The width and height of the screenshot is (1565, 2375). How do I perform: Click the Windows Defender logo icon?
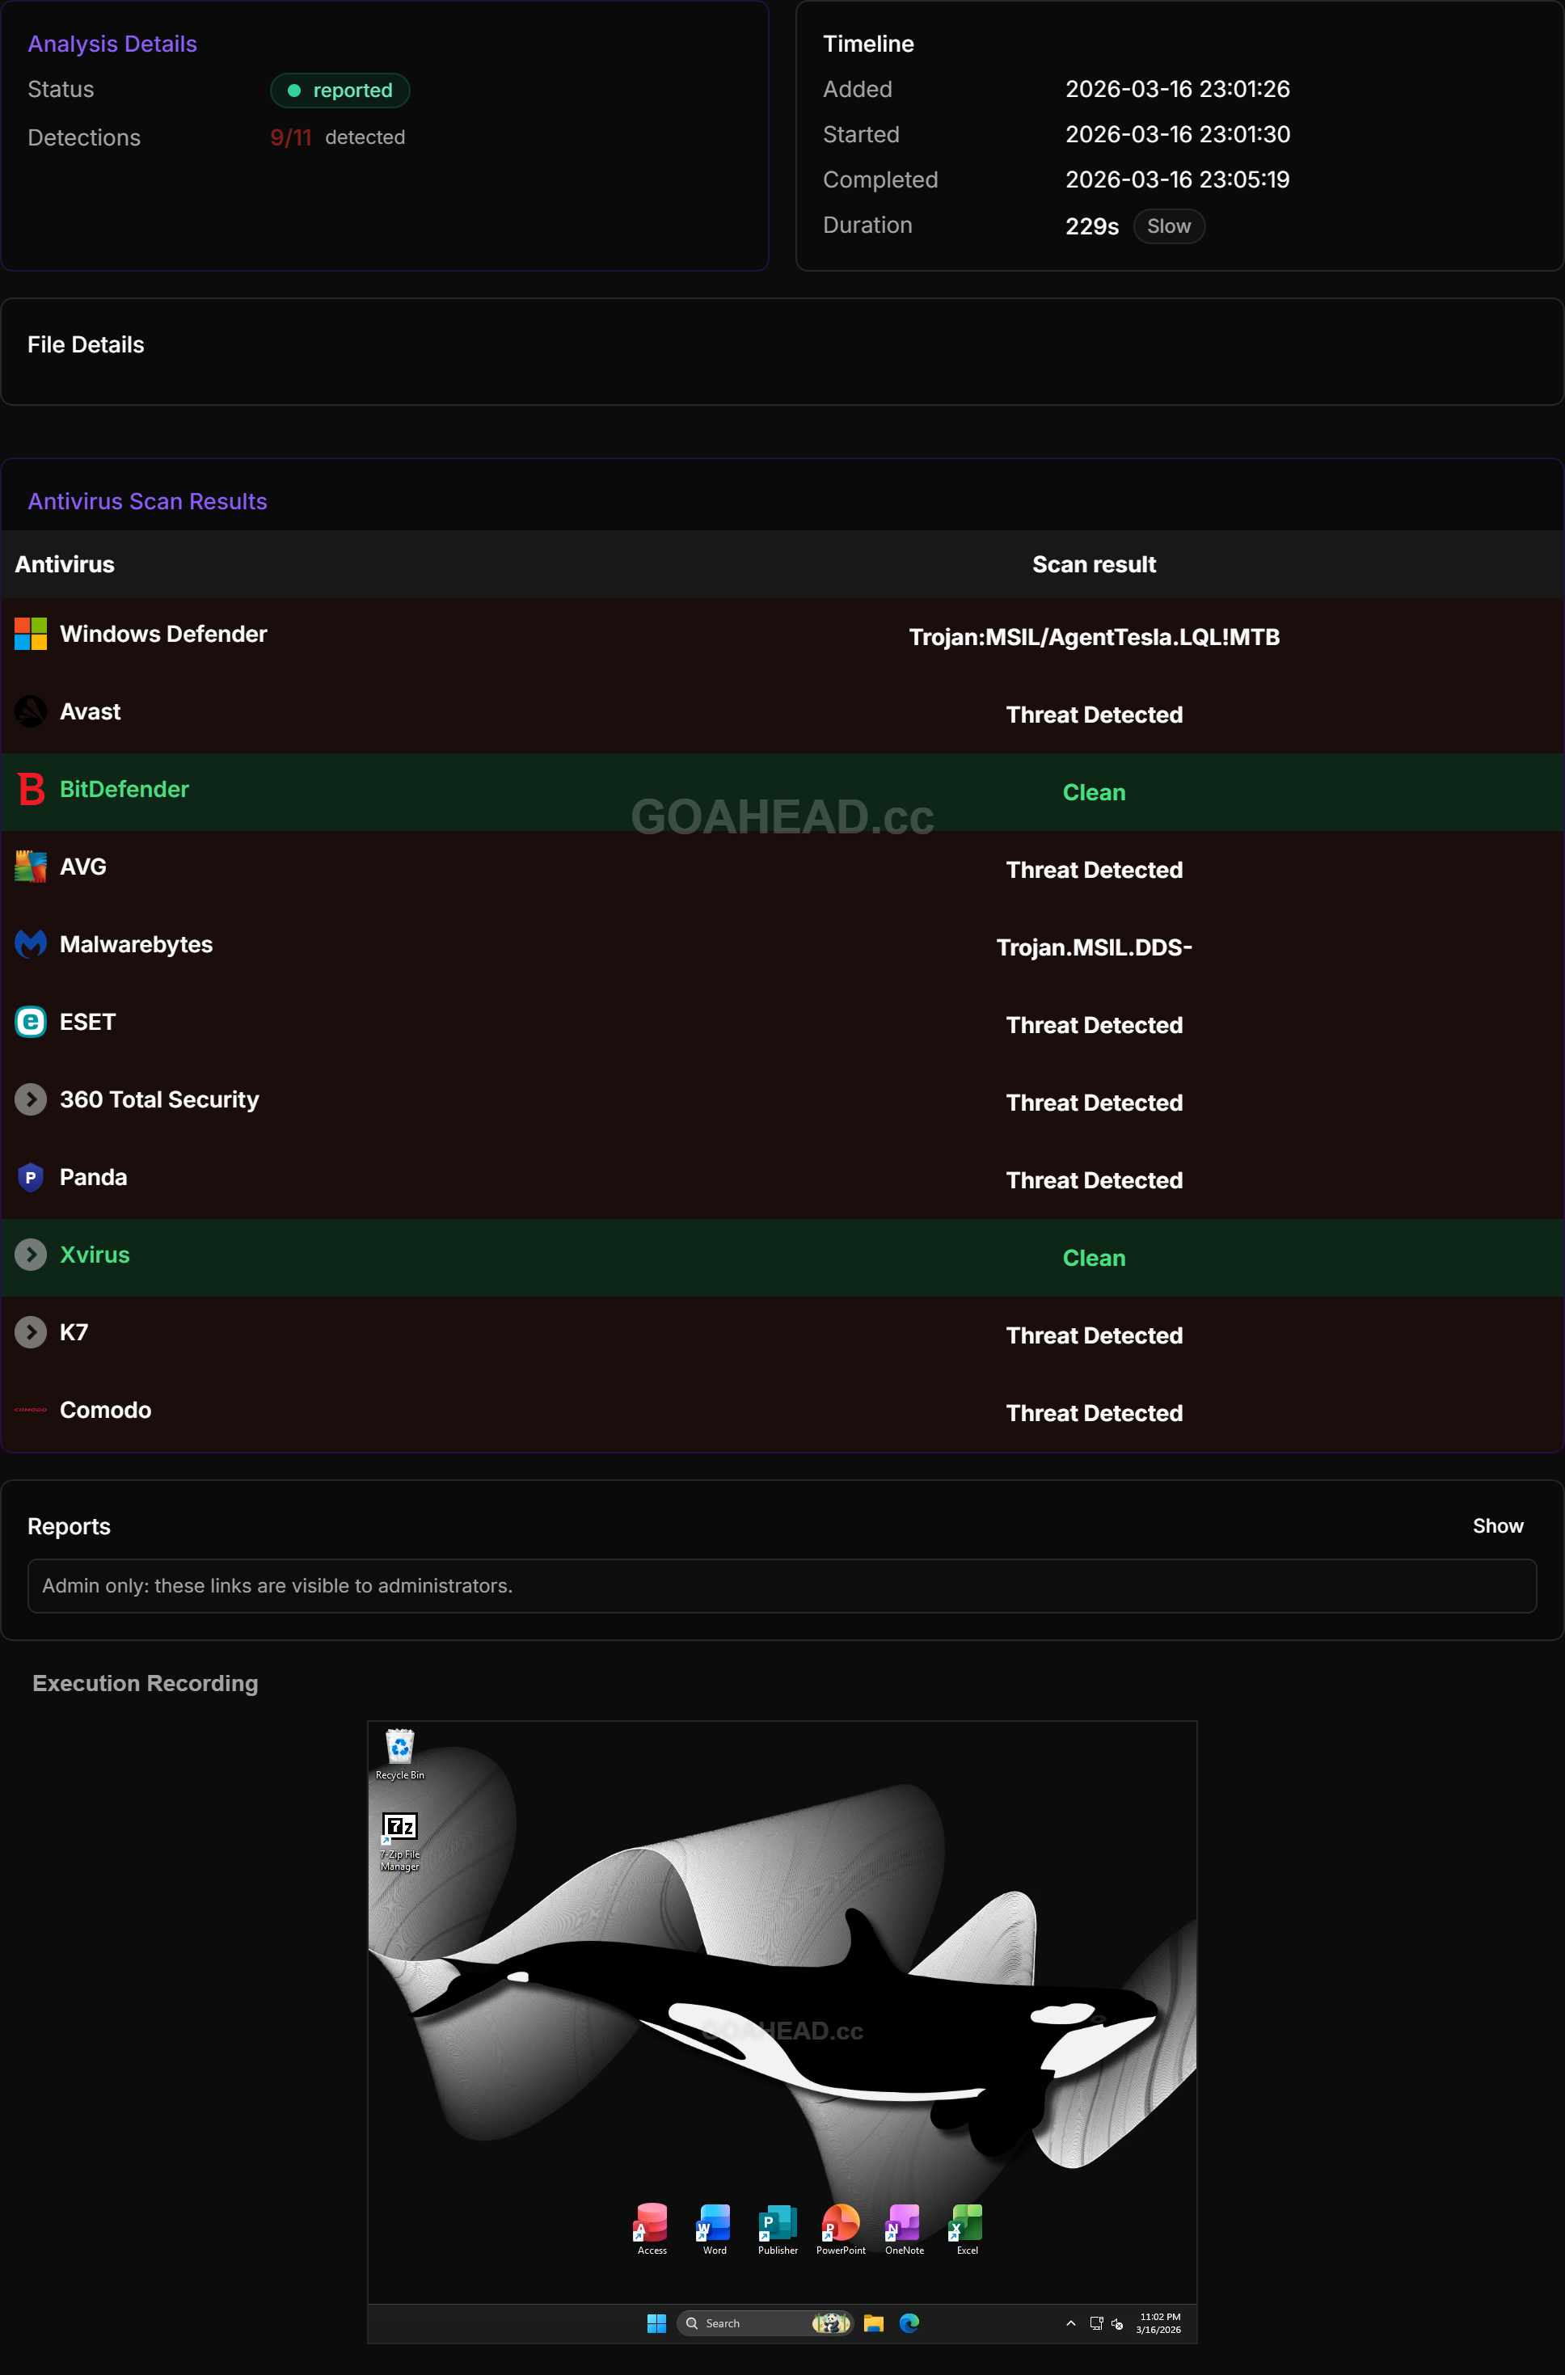click(31, 634)
